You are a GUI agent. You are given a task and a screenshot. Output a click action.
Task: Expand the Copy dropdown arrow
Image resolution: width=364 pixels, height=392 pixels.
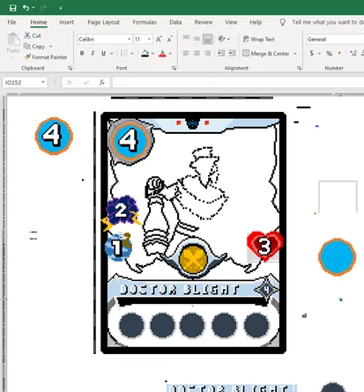[50, 47]
